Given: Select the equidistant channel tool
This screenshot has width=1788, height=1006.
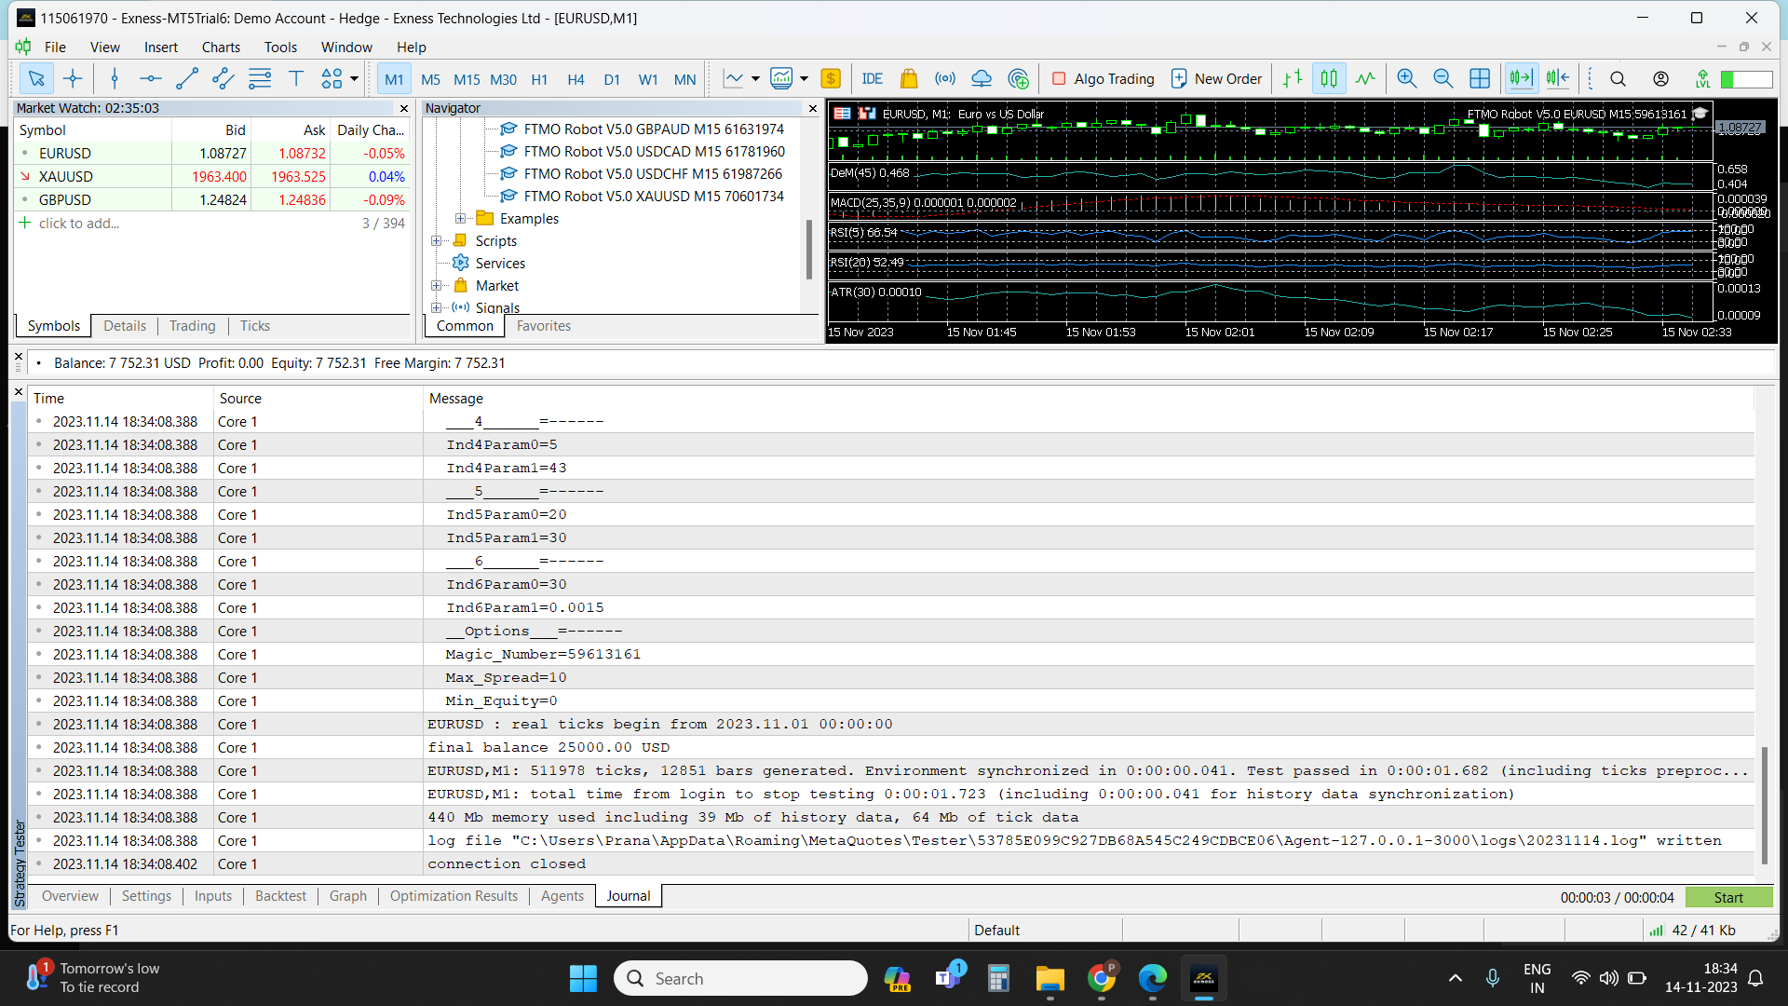Looking at the screenshot, I should (223, 79).
